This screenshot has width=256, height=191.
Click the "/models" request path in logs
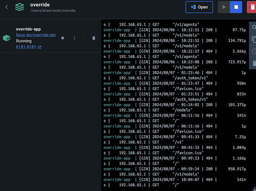182,110
